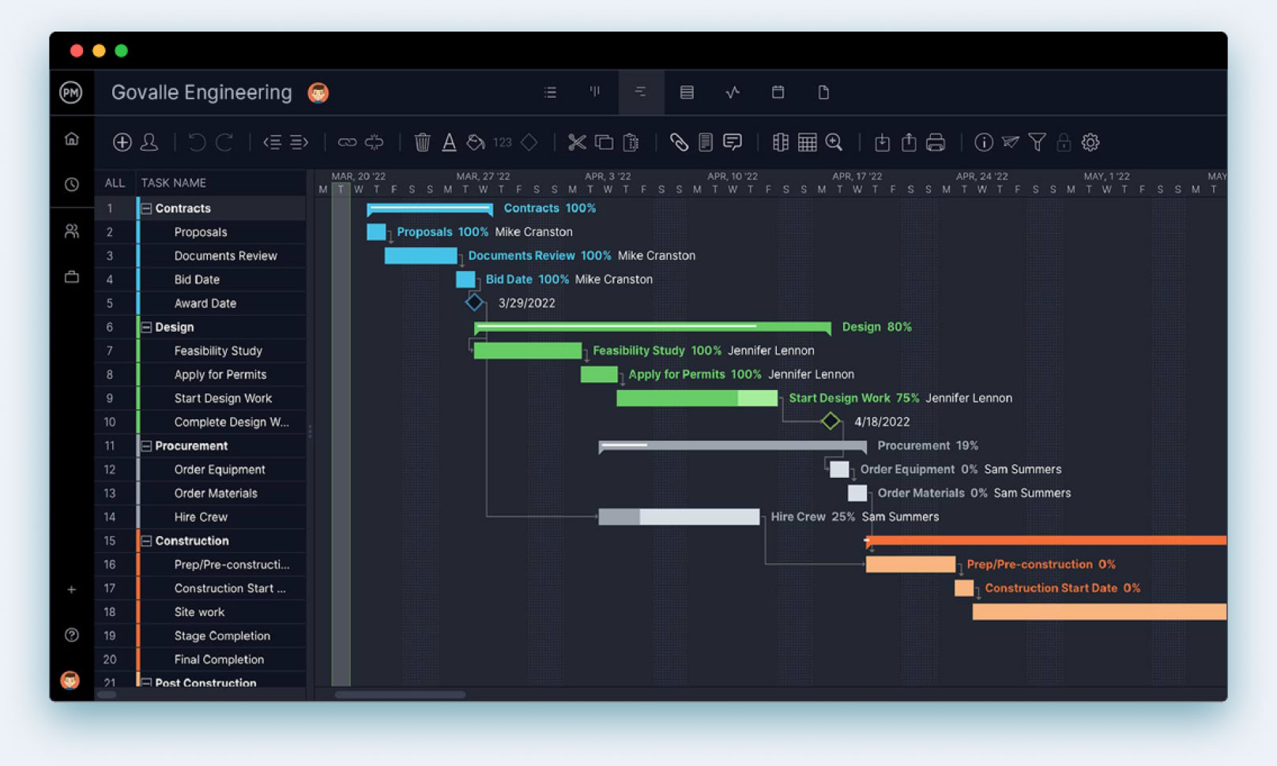
Task: Open user avatar at sidebar bottom
Action: [x=70, y=680]
